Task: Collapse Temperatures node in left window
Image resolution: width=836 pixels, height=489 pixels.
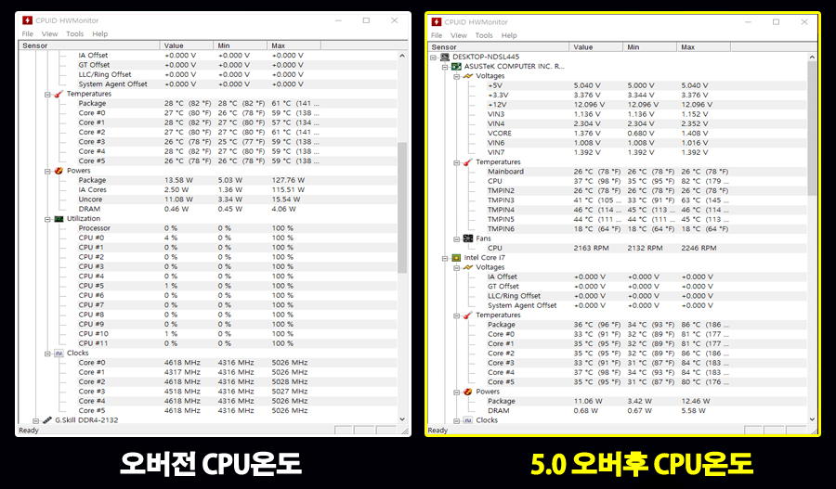Action: click(x=47, y=95)
